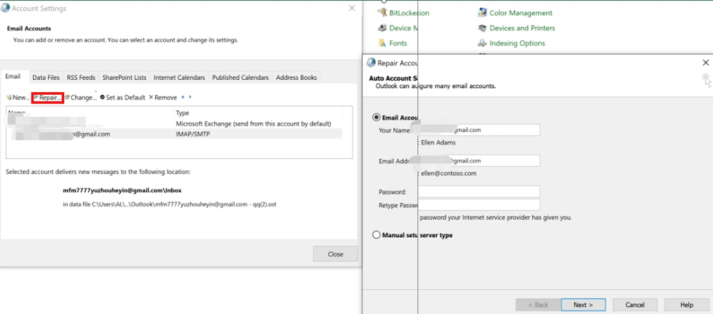This screenshot has width=713, height=314.
Task: Switch to the SharePoint Lists tab
Action: click(124, 77)
